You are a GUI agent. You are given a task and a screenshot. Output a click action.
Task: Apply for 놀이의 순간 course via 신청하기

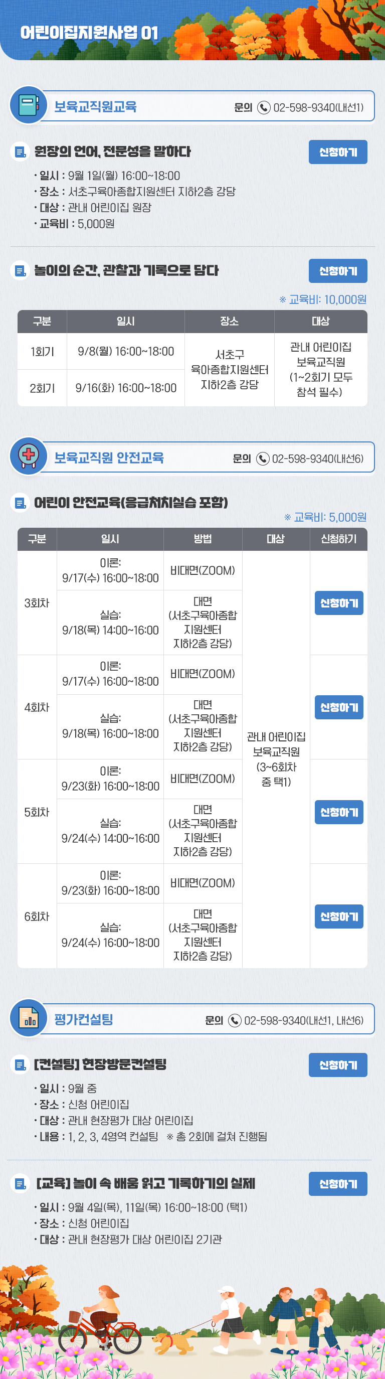pos(338,271)
